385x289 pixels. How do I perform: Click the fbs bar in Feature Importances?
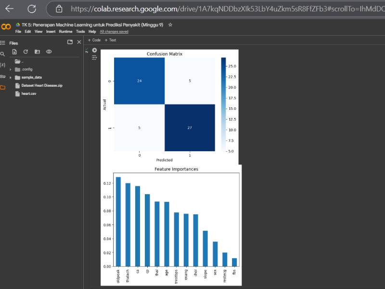234,262
